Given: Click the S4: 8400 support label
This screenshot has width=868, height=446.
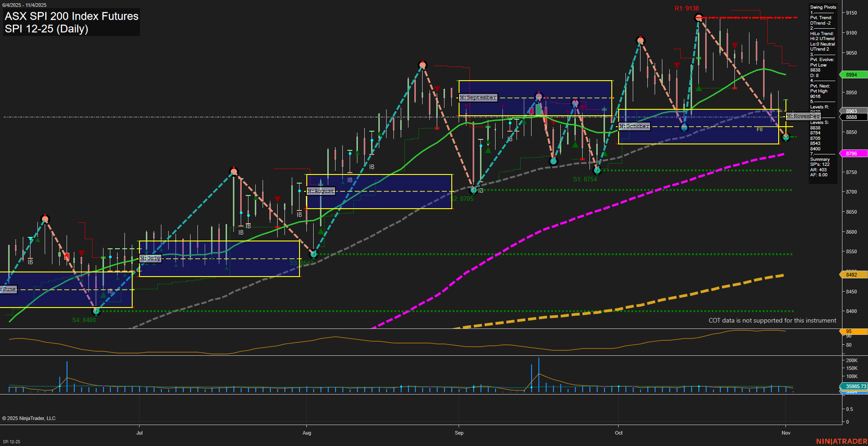Looking at the screenshot, I should [84, 320].
